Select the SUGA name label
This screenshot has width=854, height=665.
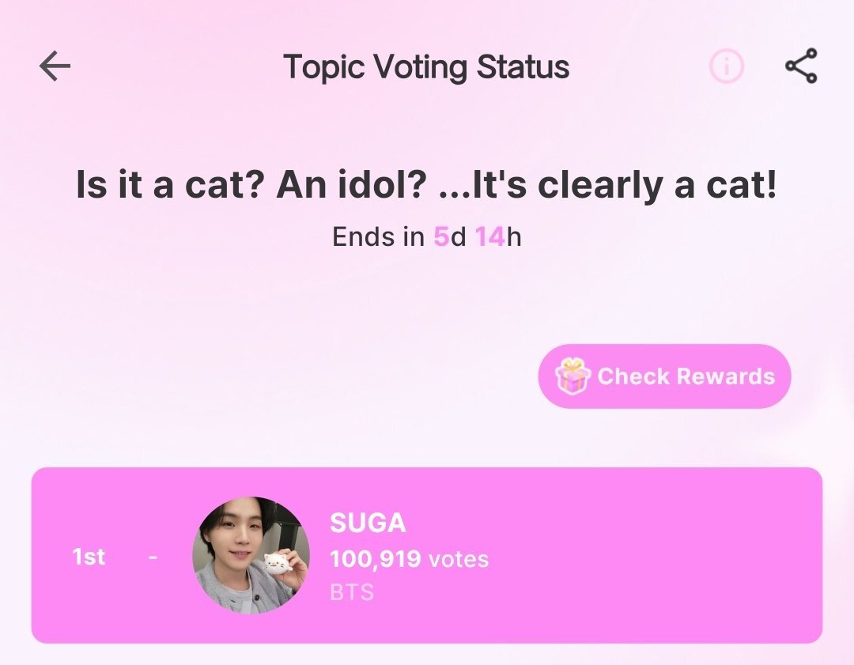click(368, 523)
